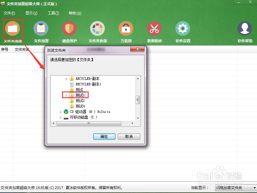Click the horizontal scroll-left arrow in tree

53,123
